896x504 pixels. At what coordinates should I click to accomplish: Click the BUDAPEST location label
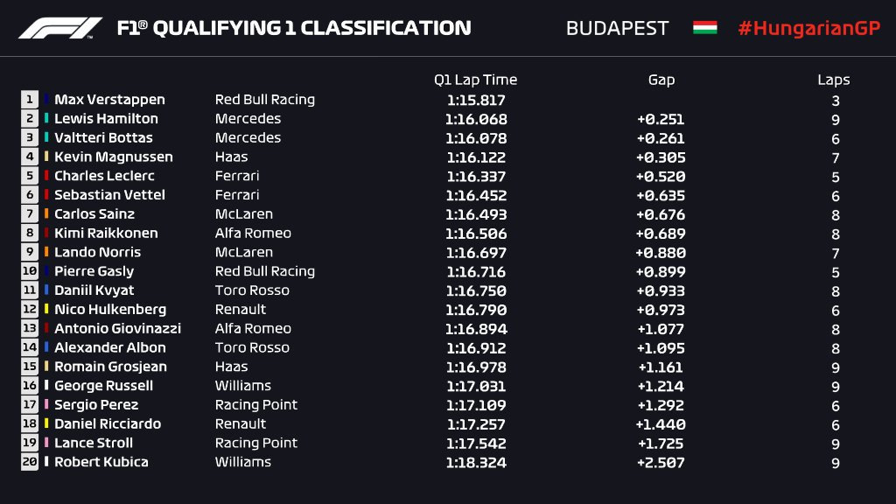pyautogui.click(x=617, y=28)
